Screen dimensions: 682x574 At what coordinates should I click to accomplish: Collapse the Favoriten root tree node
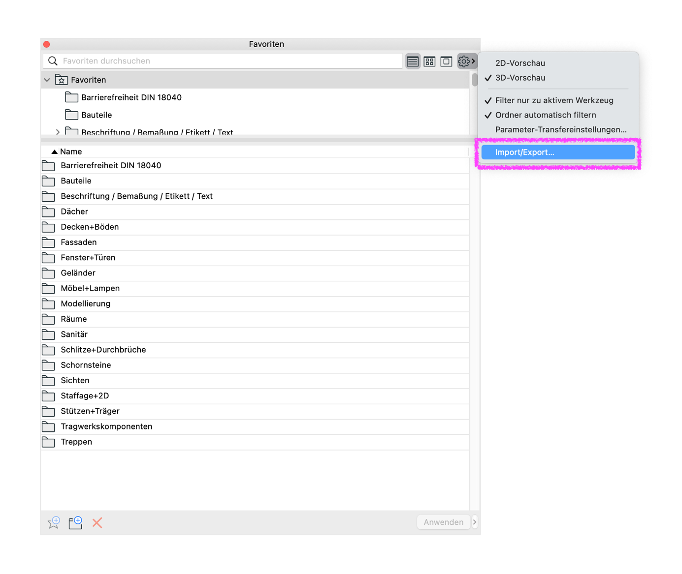tap(47, 80)
